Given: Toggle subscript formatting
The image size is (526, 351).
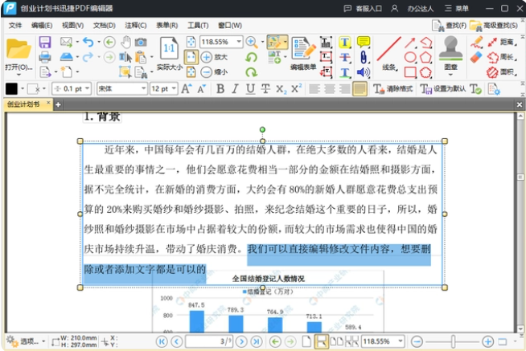Looking at the screenshot, I should point(281,89).
